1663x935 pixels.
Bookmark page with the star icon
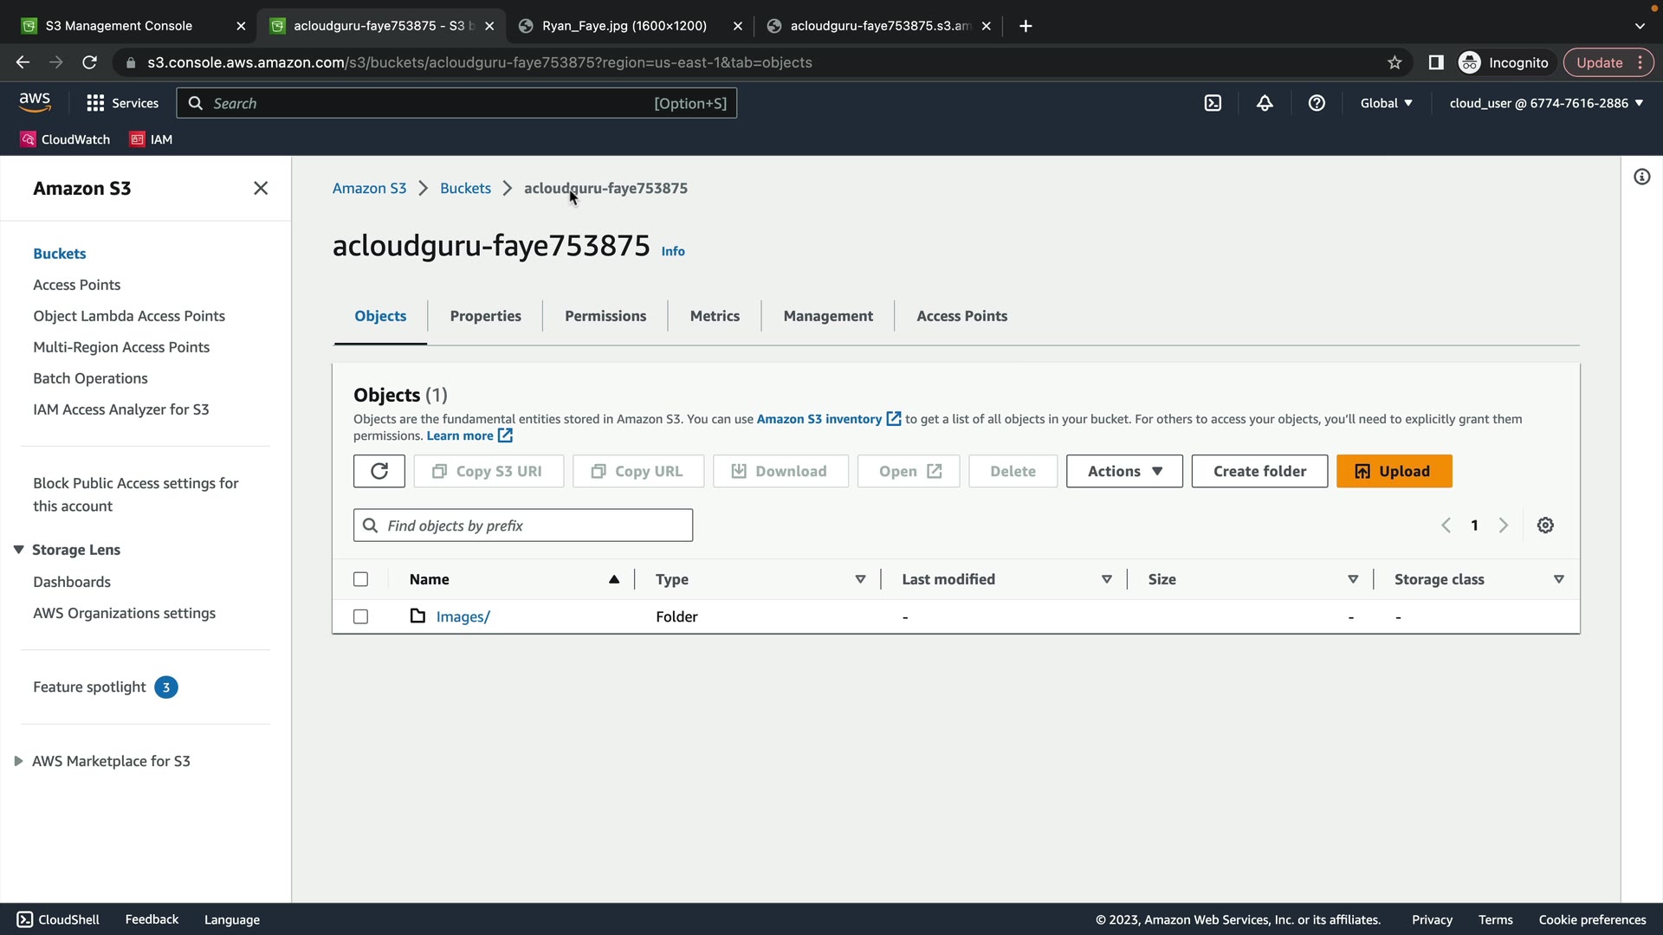click(x=1394, y=62)
